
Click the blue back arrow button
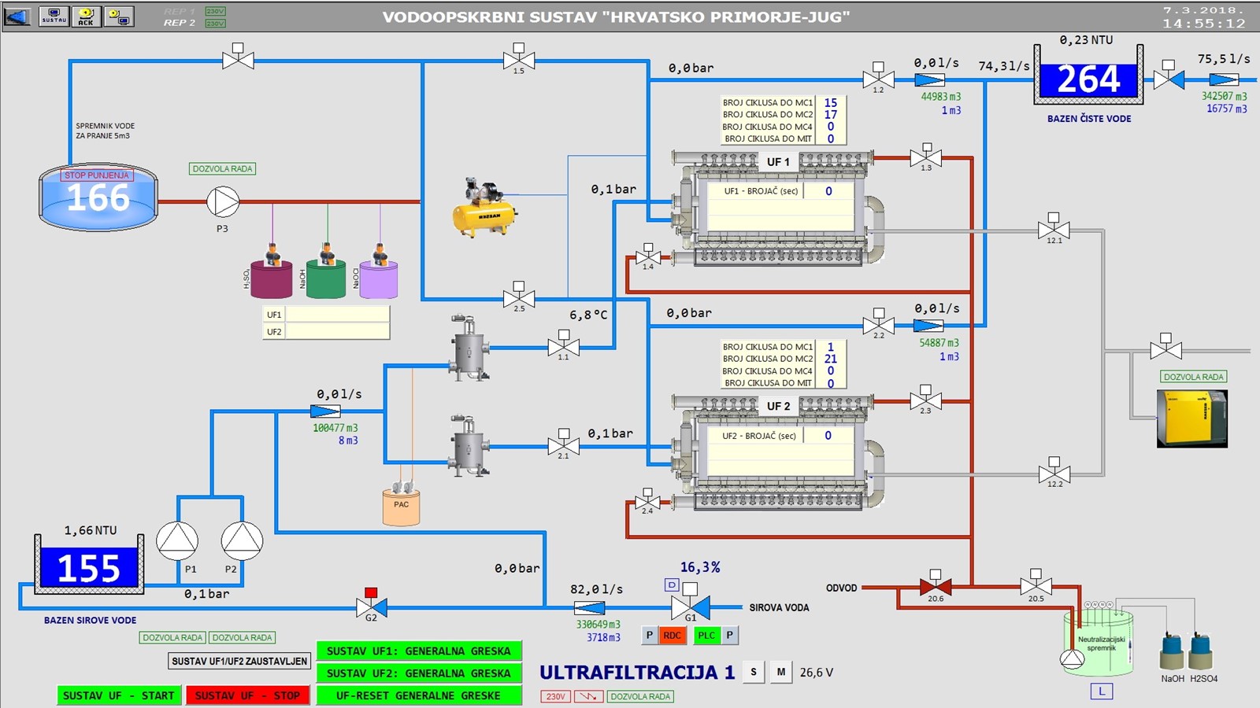coord(17,17)
